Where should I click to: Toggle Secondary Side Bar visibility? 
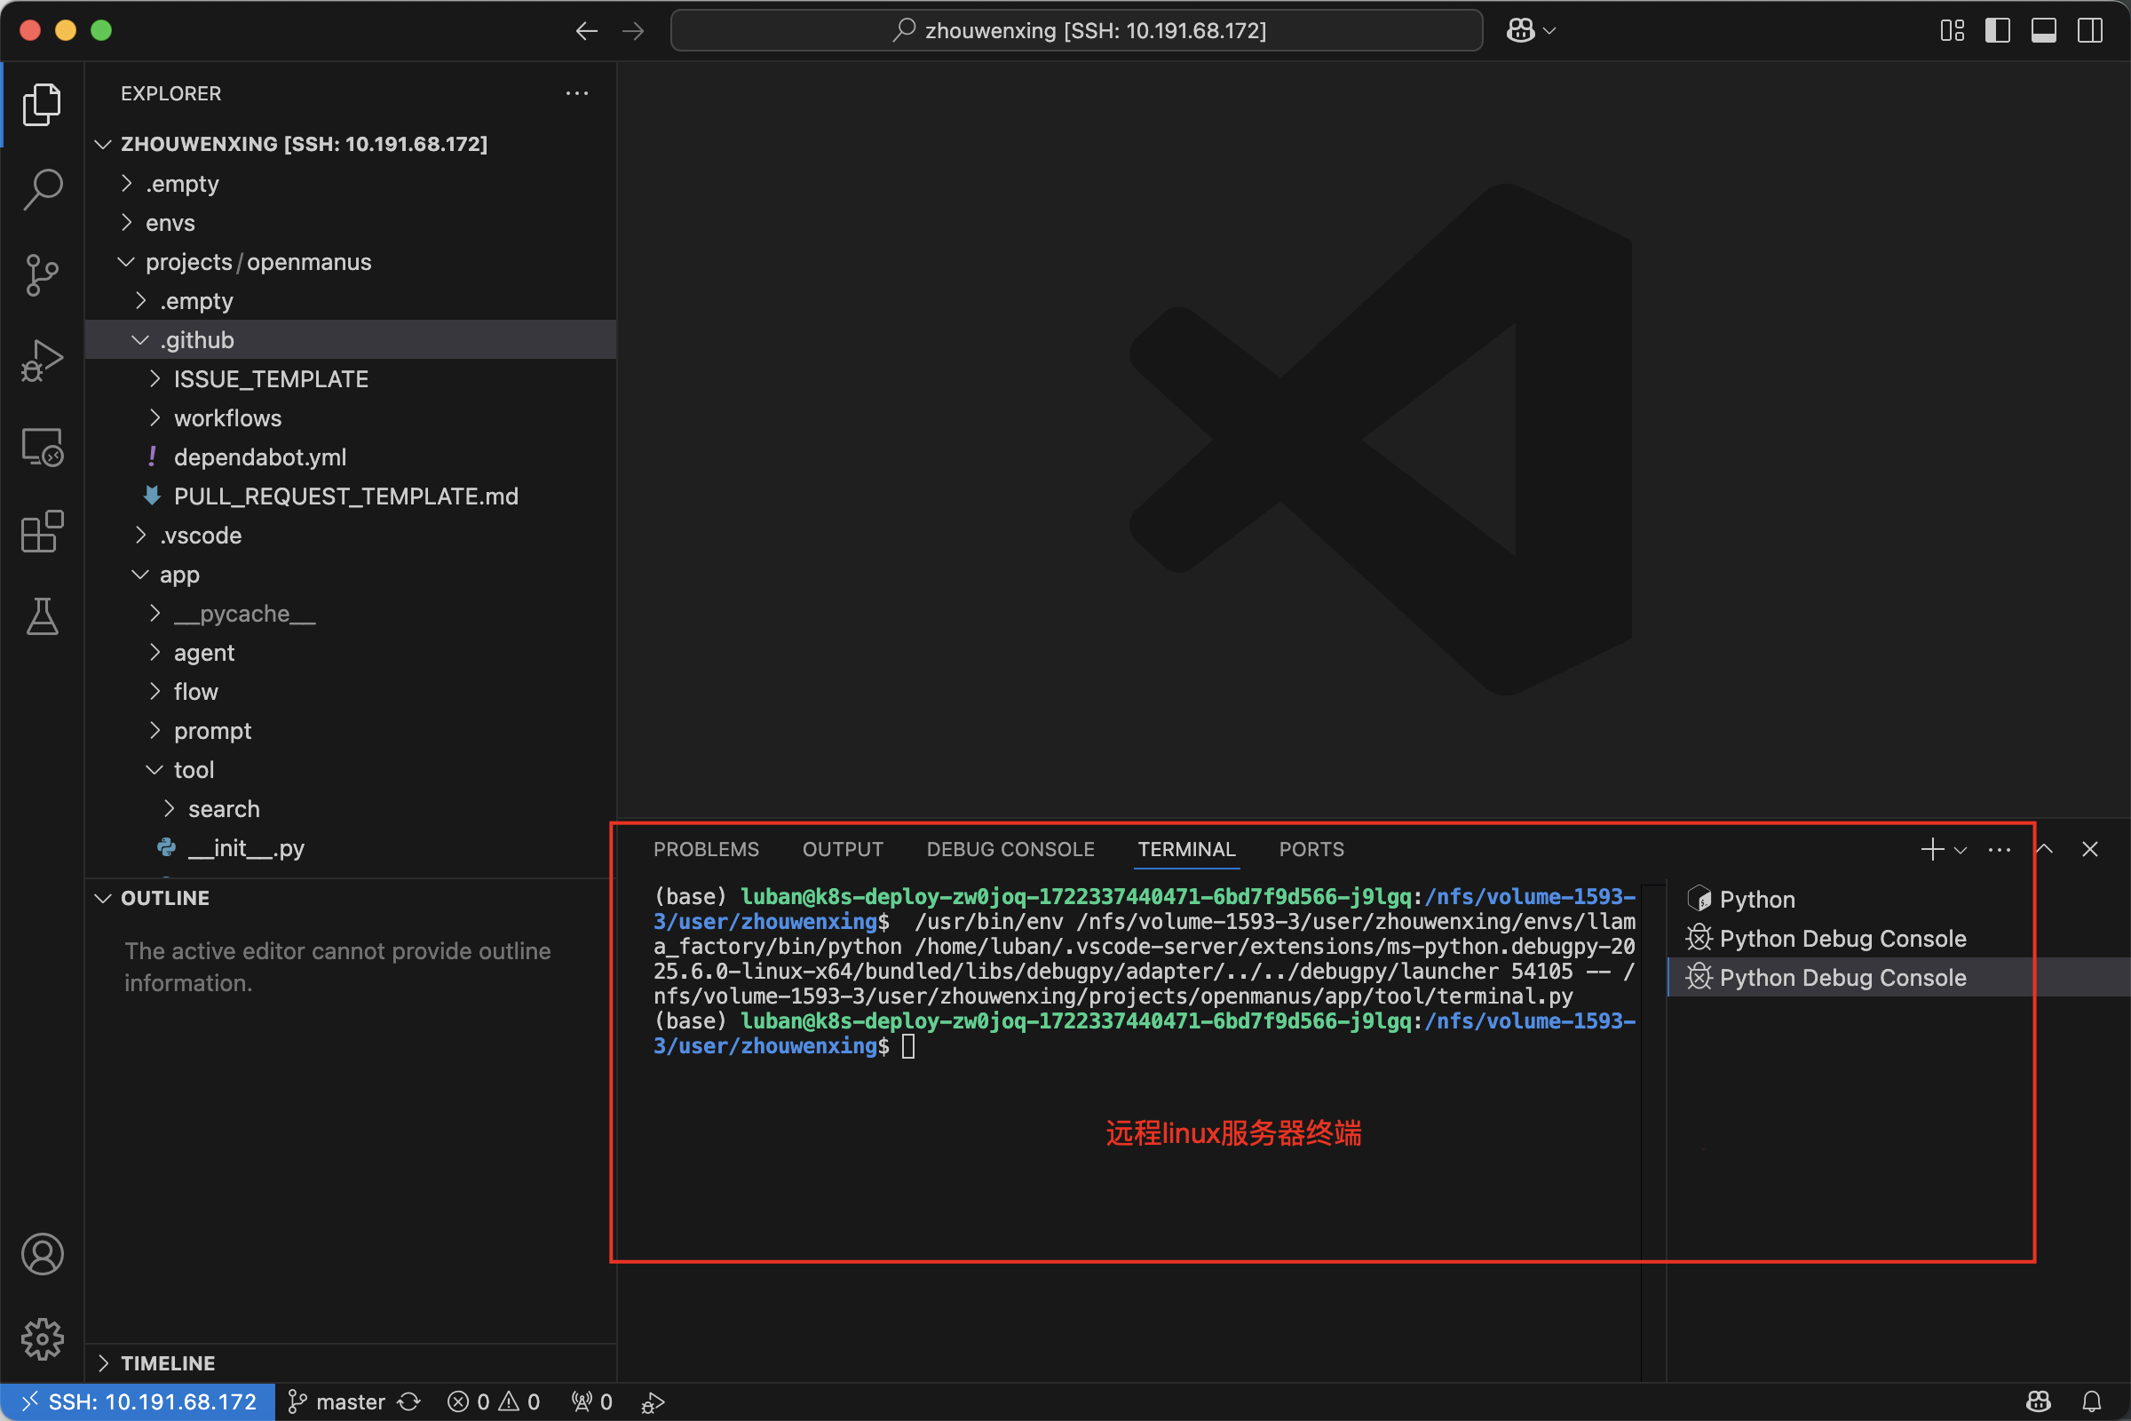point(2089,31)
